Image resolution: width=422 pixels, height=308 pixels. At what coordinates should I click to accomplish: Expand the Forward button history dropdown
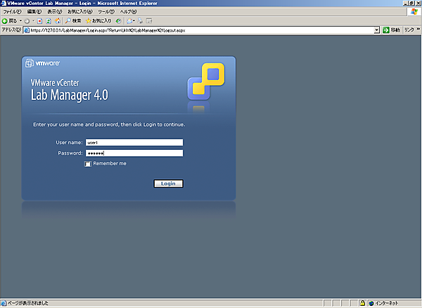[33, 20]
